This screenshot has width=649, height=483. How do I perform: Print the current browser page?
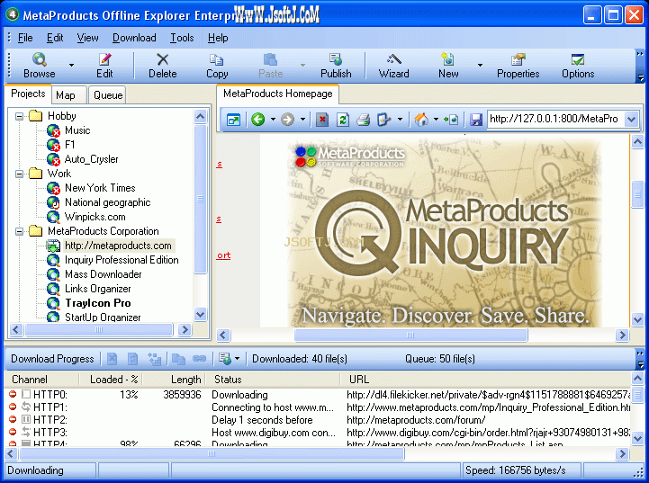363,120
